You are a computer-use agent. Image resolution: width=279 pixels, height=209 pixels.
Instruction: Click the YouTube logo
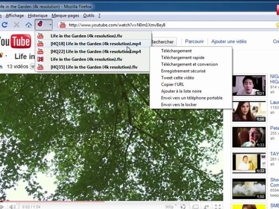(15, 42)
